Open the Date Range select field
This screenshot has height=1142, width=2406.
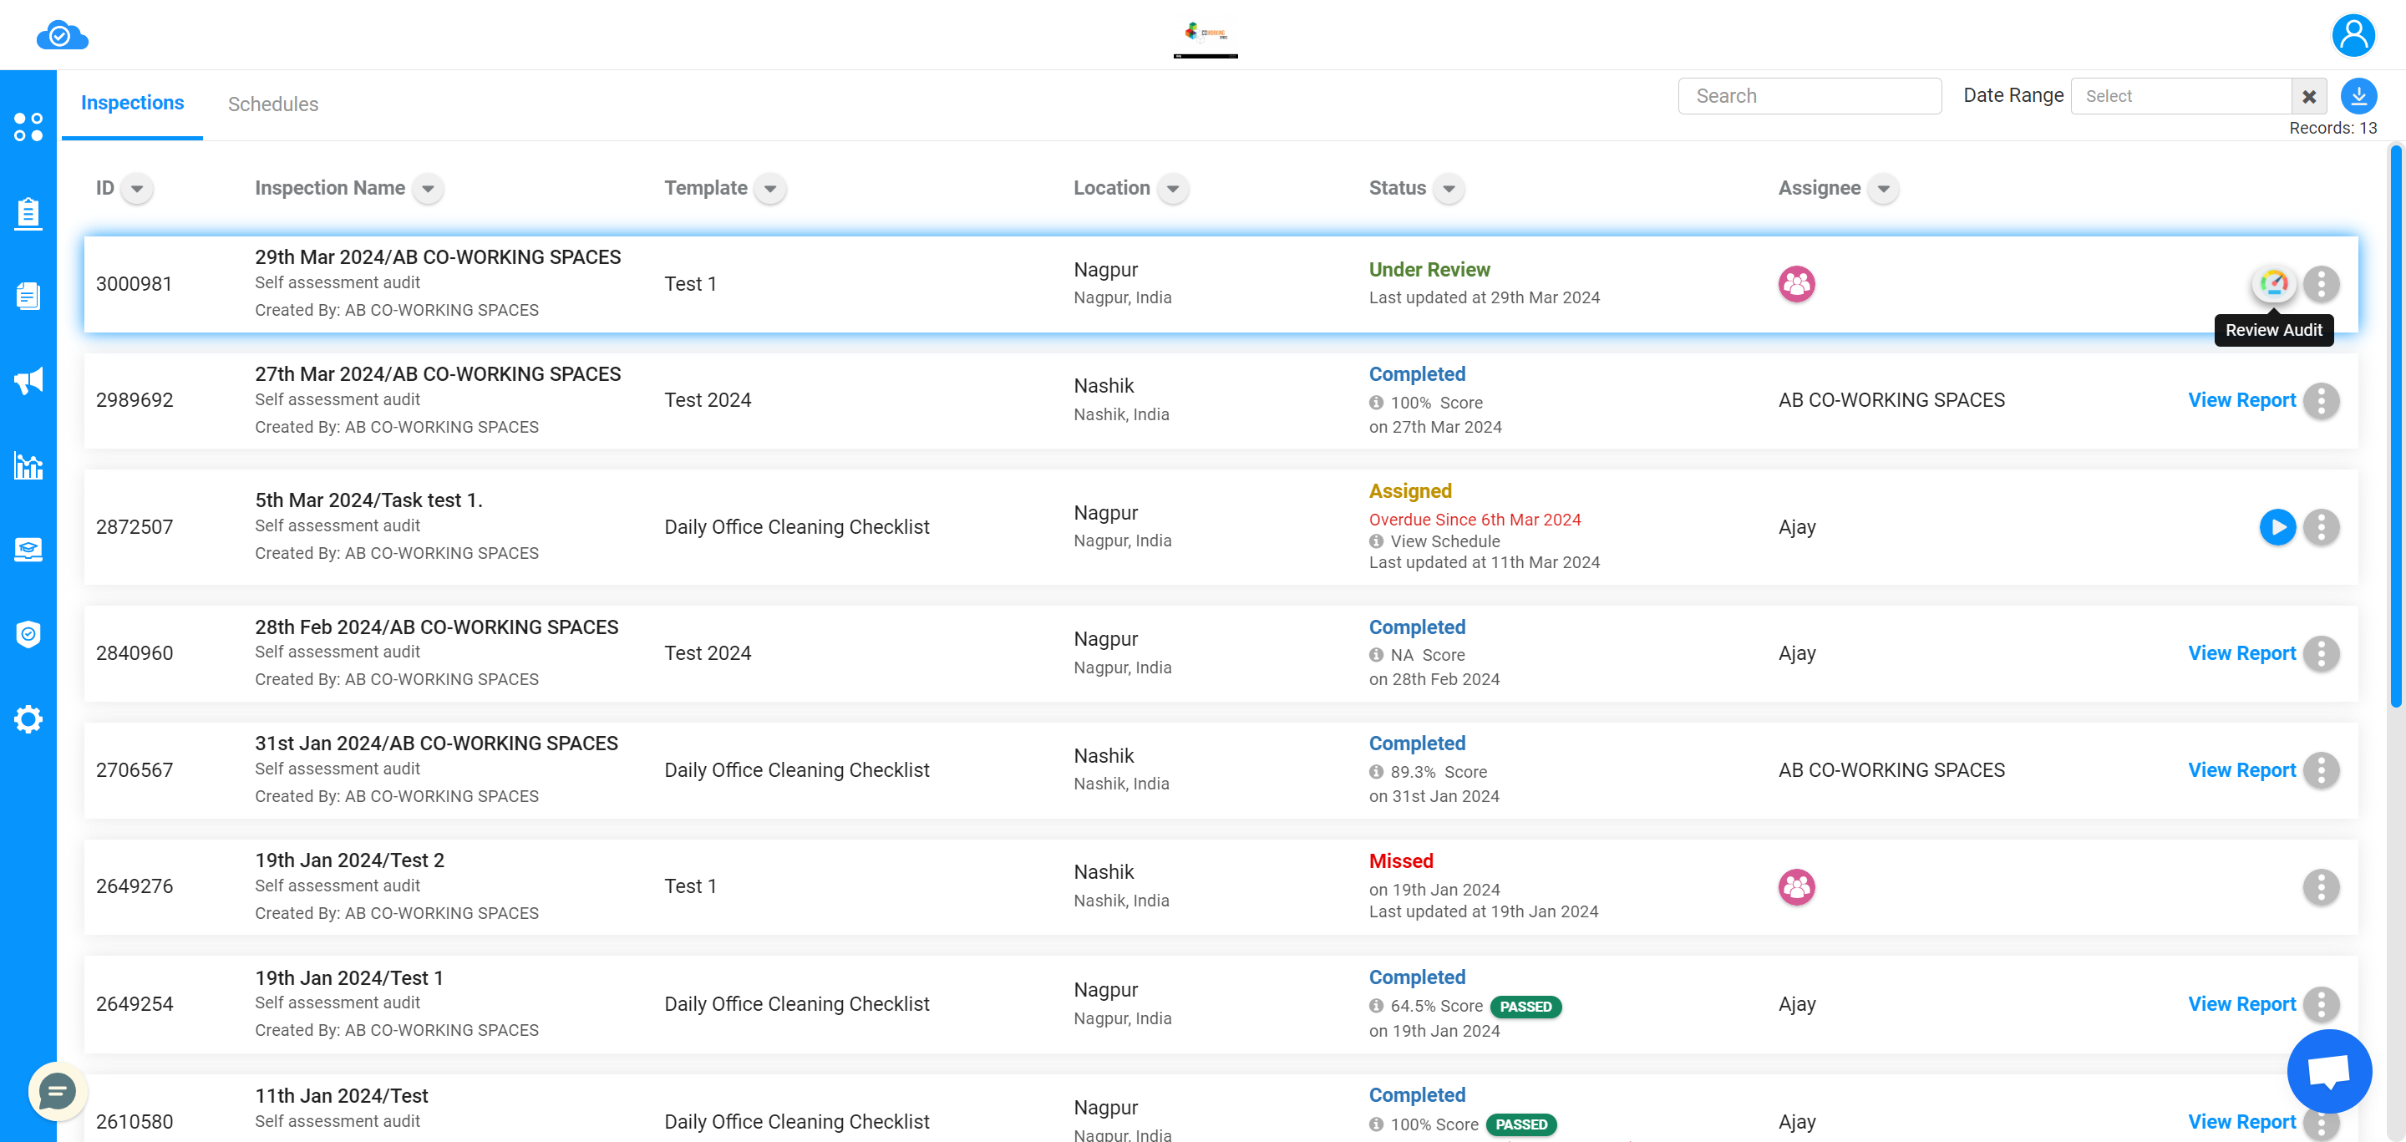click(x=2181, y=96)
